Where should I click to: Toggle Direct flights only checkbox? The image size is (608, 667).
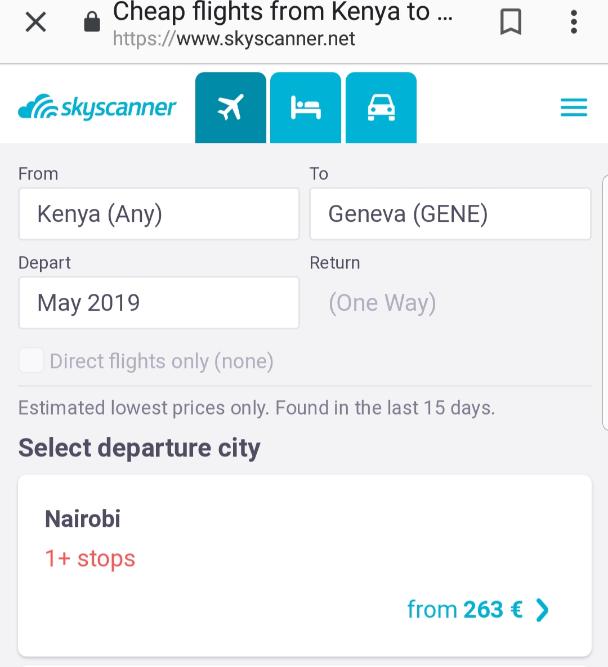(32, 361)
